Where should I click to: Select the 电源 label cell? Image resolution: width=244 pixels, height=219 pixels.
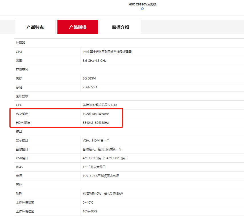pos(47,176)
